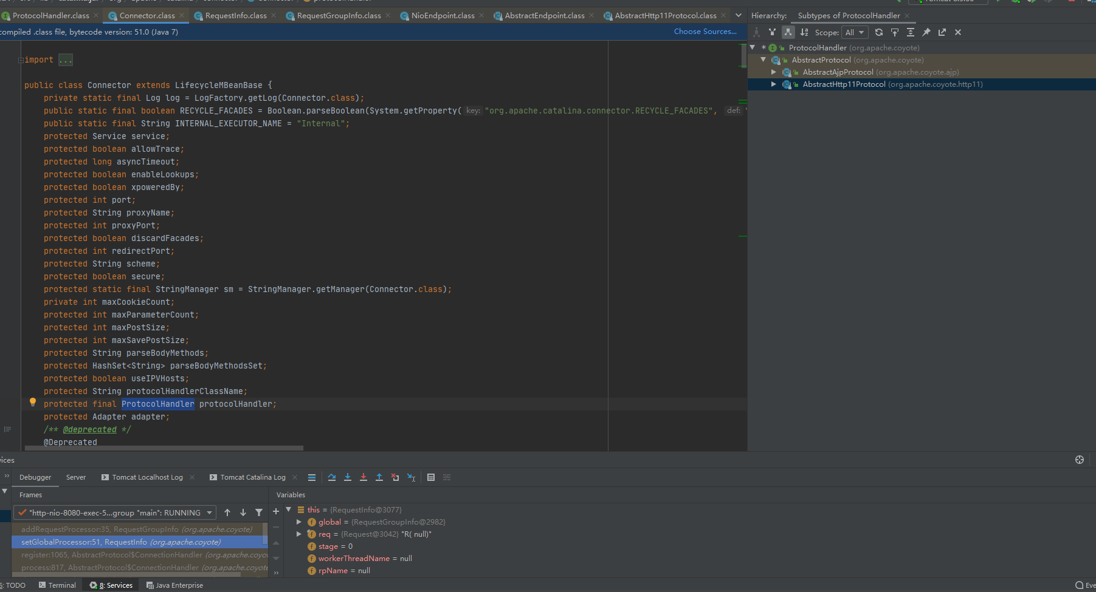The image size is (1096, 592).
Task: Open the Java Enterprise tool window
Action: point(174,585)
